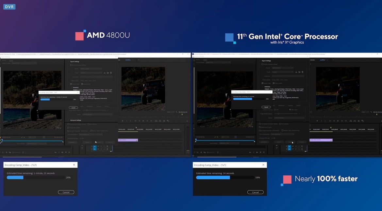
Task: Select the workflow tab in Intel window
Action: pos(323,60)
